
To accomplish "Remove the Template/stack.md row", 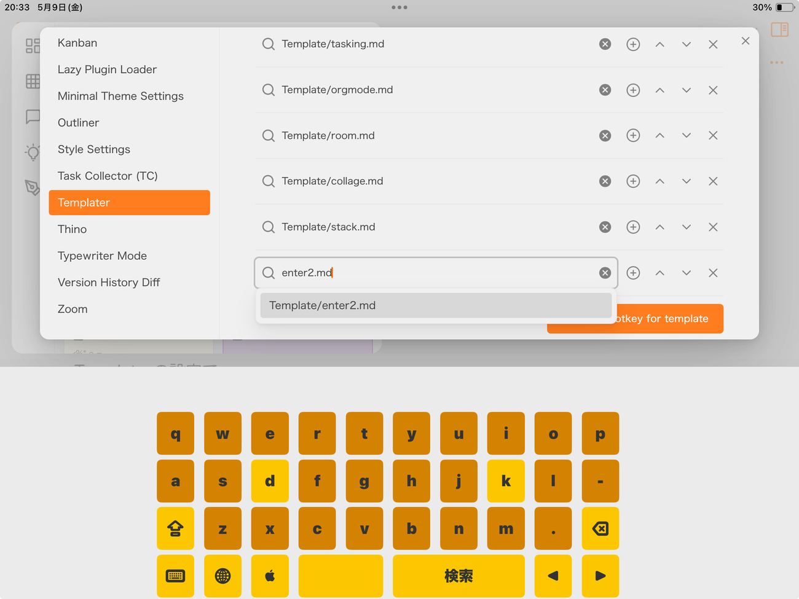I will (713, 227).
